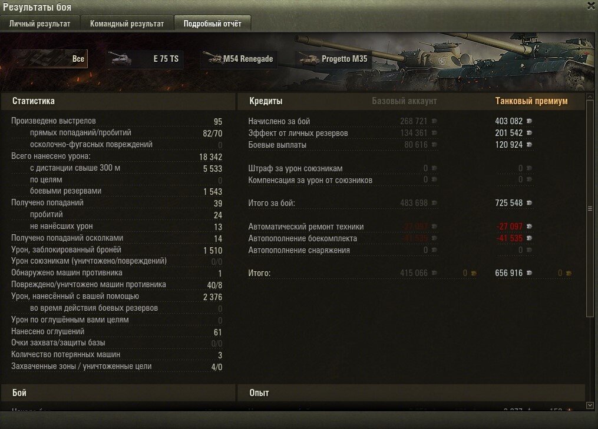Viewport: 598px width, 429px height.
Task: Click the vertical scrollbar thumb handle
Action: coord(590,208)
